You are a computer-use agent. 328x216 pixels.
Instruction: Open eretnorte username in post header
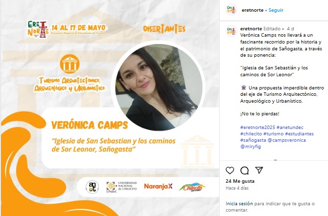tap(253, 10)
